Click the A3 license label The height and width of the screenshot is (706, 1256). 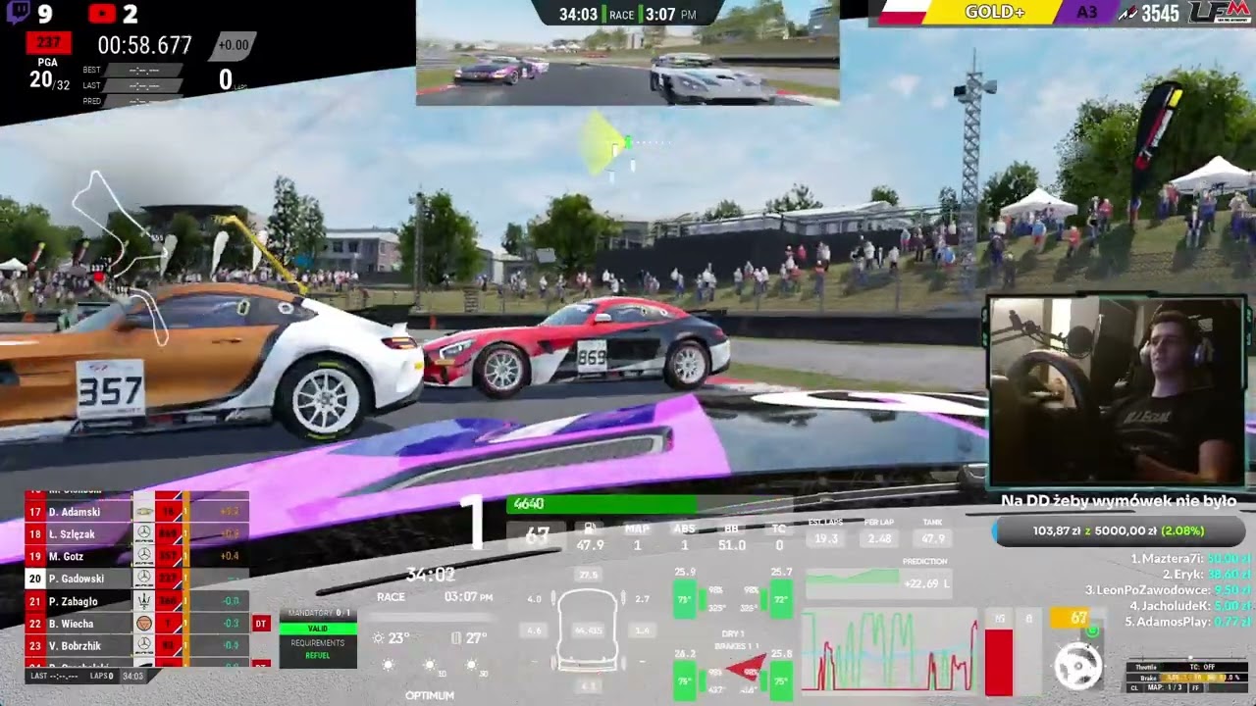(1086, 12)
